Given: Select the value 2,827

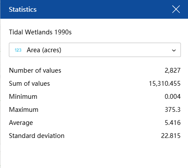Looking at the screenshot, I should tap(172, 71).
